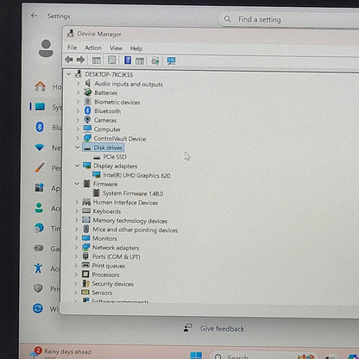Select the Network adapters label
This screenshot has height=359, width=359.
[116, 248]
